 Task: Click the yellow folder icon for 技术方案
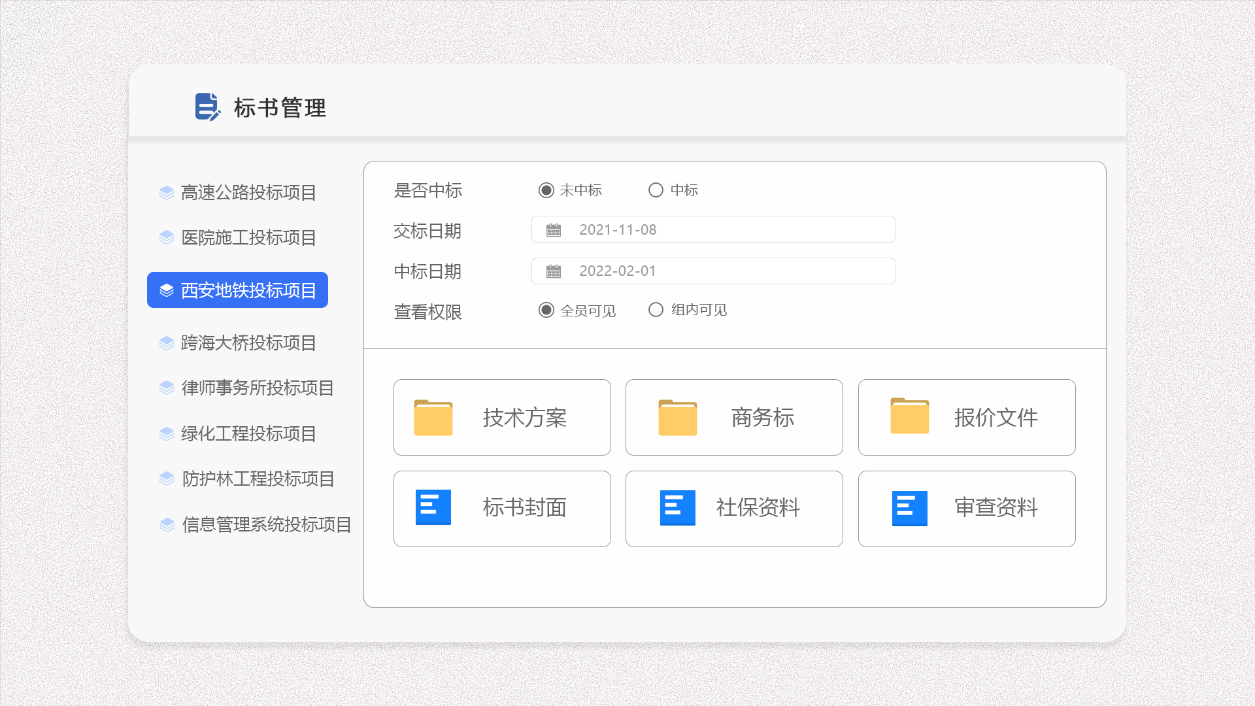pyautogui.click(x=433, y=418)
